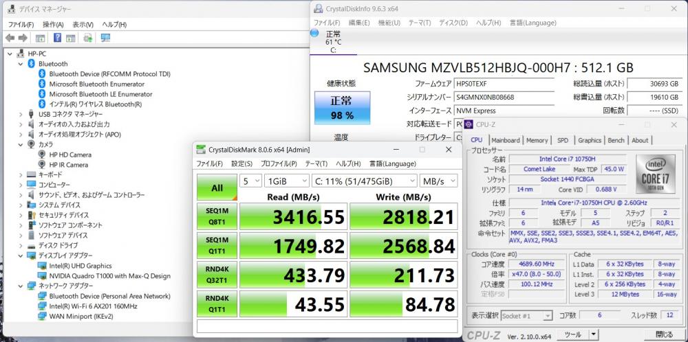Click the help icon in Device Manager toolbar
The width and height of the screenshot is (688, 342).
(x=58, y=38)
